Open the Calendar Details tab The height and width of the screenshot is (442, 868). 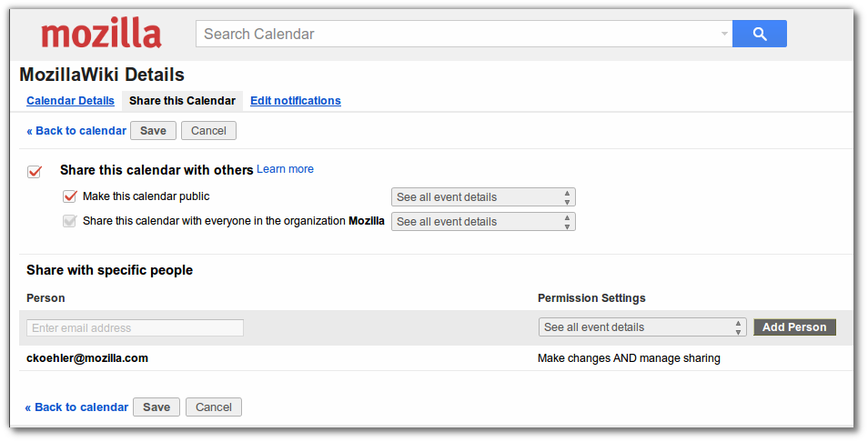click(70, 101)
